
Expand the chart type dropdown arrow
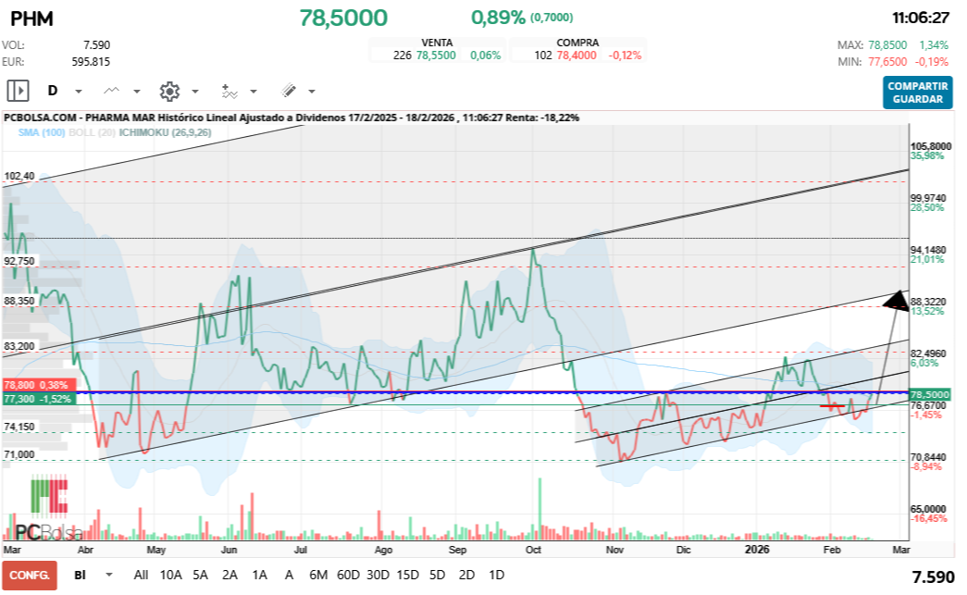click(137, 92)
